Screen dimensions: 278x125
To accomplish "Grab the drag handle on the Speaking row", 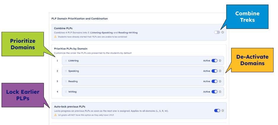I will click(66, 71).
